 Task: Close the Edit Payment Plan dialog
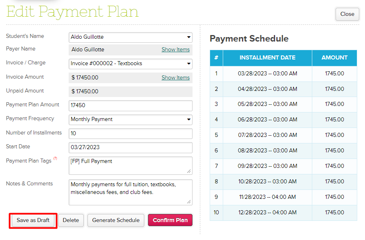click(347, 14)
